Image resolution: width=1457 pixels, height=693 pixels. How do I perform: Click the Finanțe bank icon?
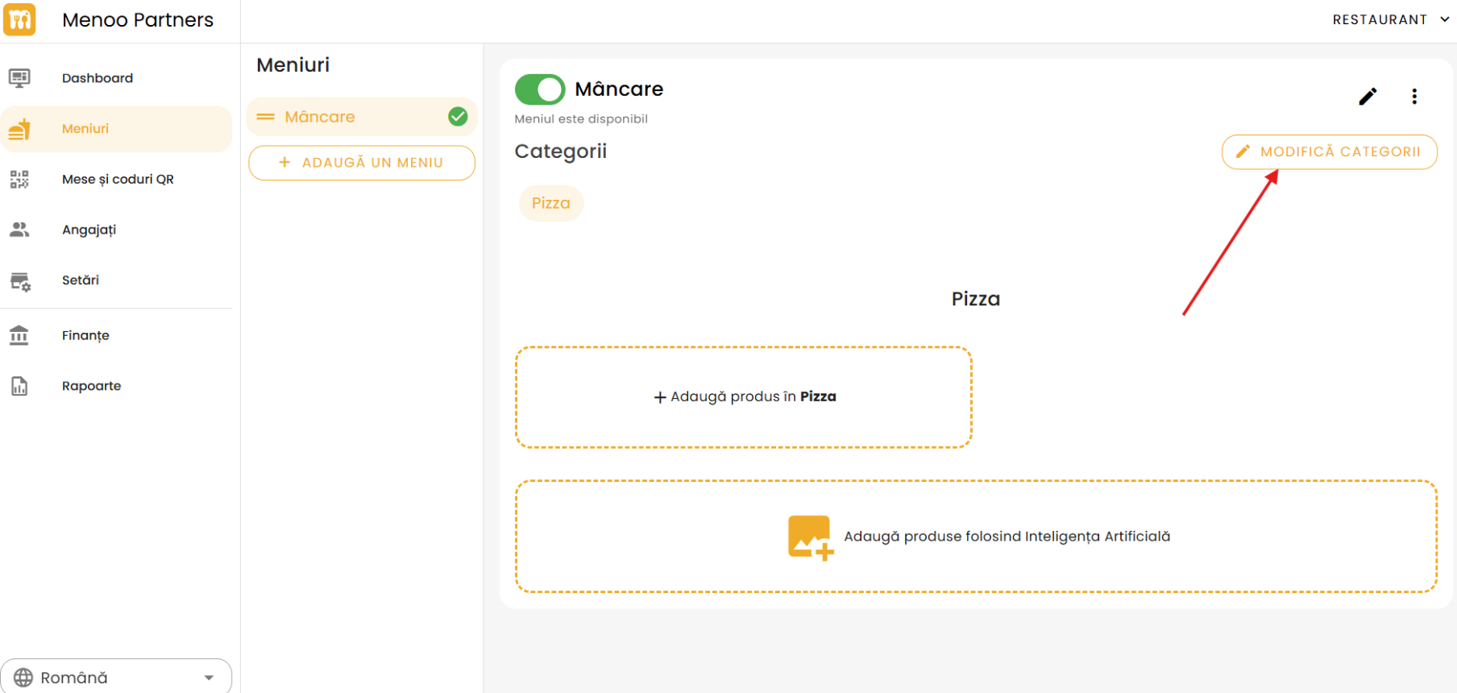(19, 335)
